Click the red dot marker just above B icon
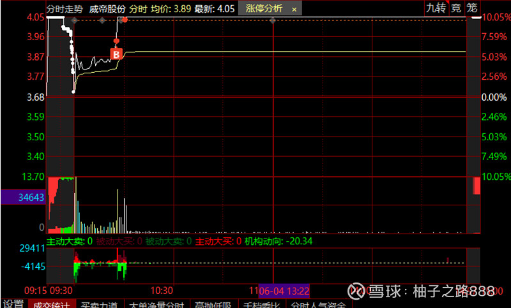The height and width of the screenshot is (308, 511). (x=116, y=41)
